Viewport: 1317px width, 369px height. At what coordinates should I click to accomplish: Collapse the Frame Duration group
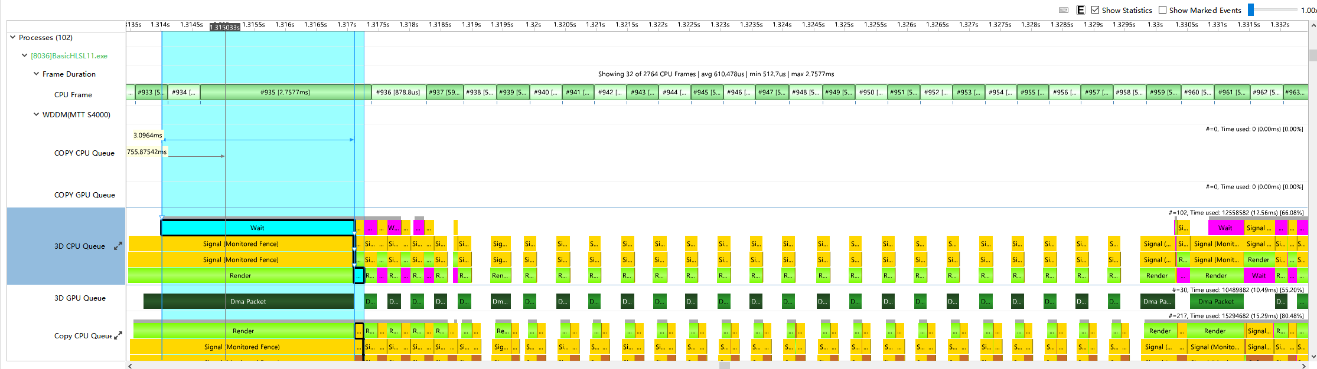pos(36,74)
